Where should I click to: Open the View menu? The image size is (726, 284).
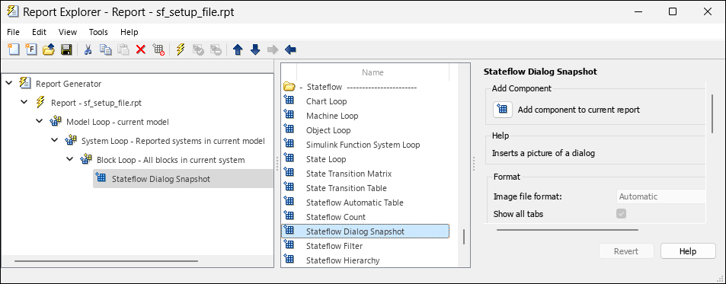(x=68, y=32)
